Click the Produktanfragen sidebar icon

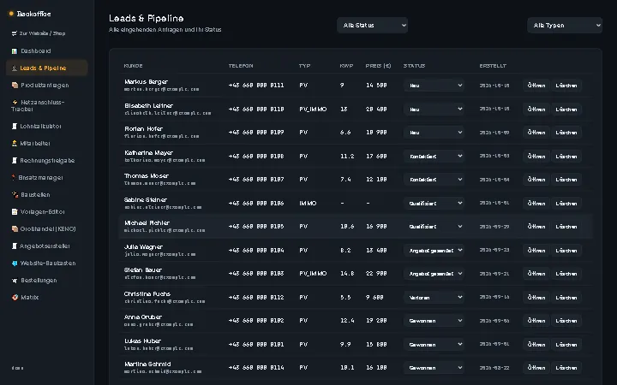click(15, 86)
